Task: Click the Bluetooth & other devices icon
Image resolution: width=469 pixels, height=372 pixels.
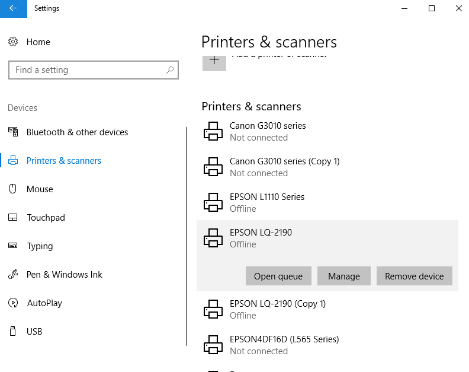Action: click(x=13, y=132)
